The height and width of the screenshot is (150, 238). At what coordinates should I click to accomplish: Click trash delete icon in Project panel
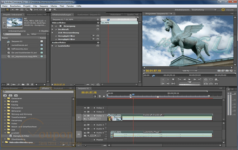click(32, 84)
